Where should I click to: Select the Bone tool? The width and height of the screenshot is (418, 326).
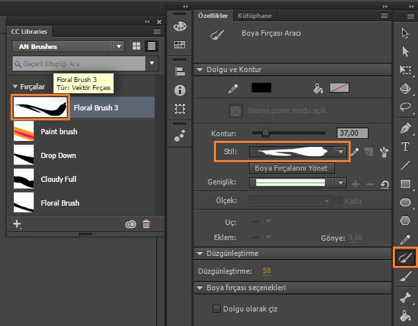pos(405,298)
